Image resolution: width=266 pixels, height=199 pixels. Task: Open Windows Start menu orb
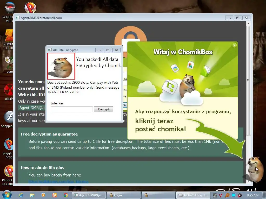[x=6, y=195]
